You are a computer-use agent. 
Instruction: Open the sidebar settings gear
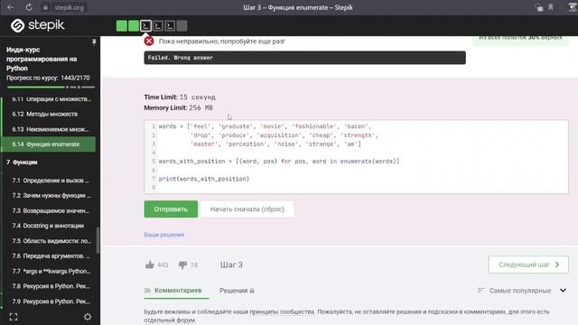tap(88, 317)
